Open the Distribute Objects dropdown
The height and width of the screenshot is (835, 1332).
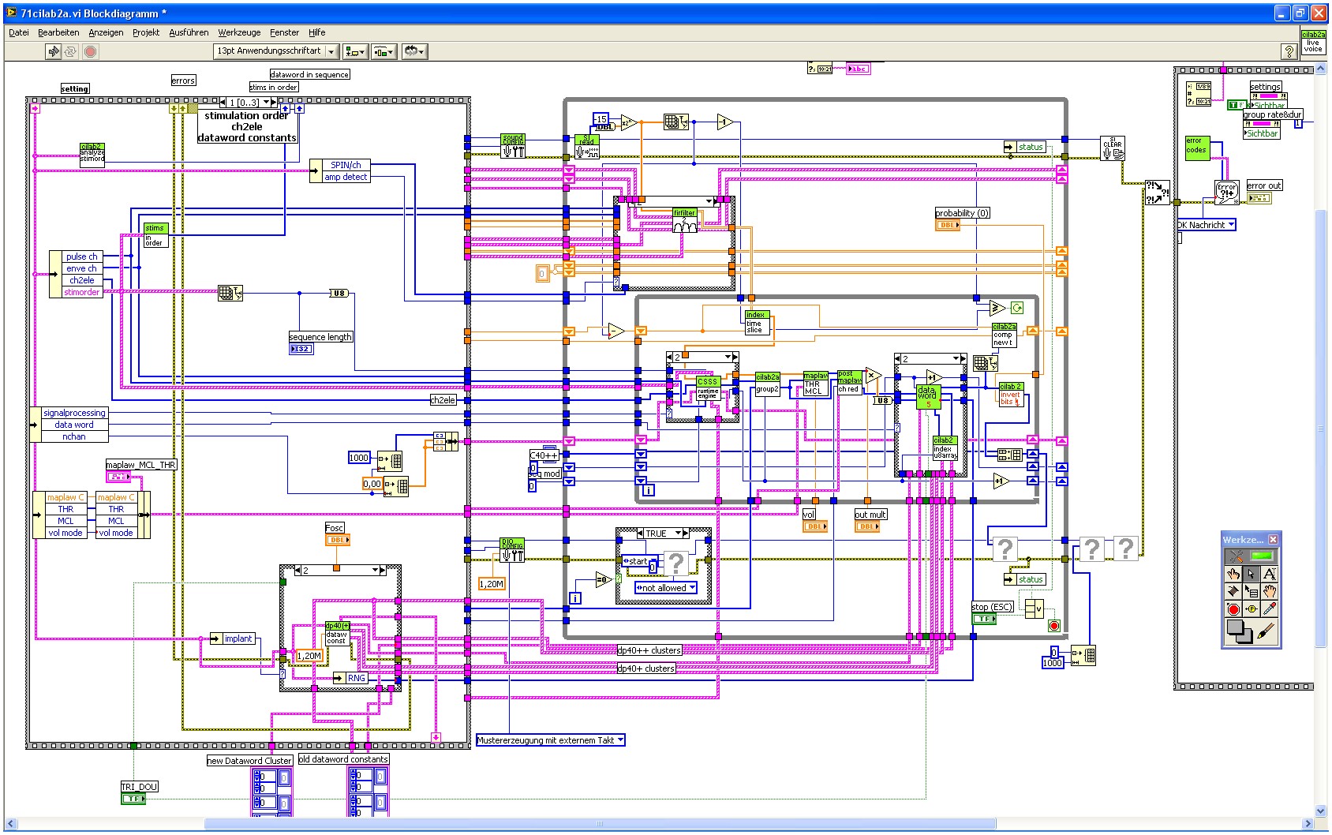point(384,51)
